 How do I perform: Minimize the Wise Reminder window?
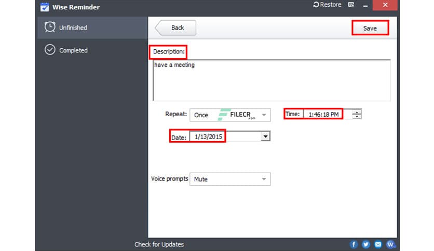[365, 6]
